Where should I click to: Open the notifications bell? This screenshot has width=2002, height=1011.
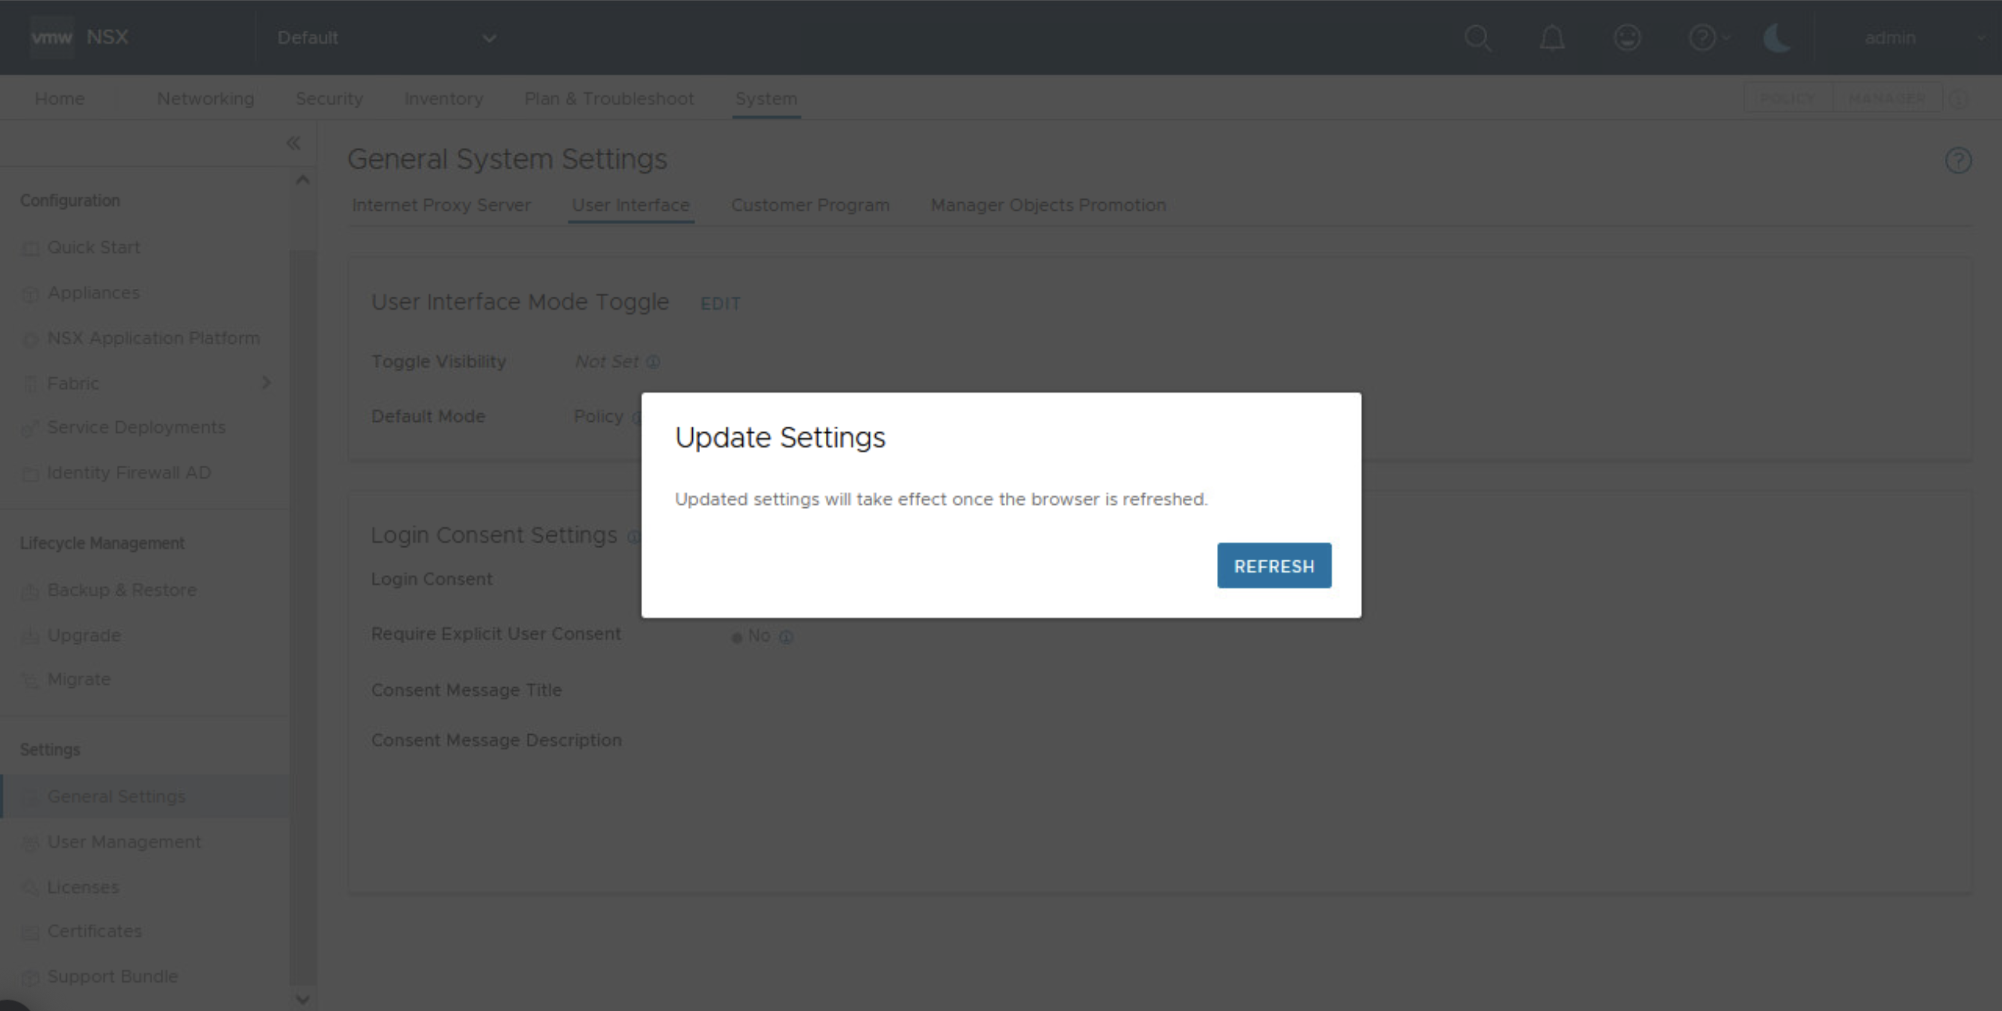click(x=1552, y=37)
